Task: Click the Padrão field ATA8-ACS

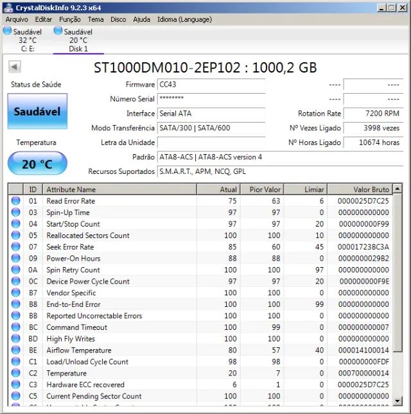Action: pyautogui.click(x=280, y=157)
